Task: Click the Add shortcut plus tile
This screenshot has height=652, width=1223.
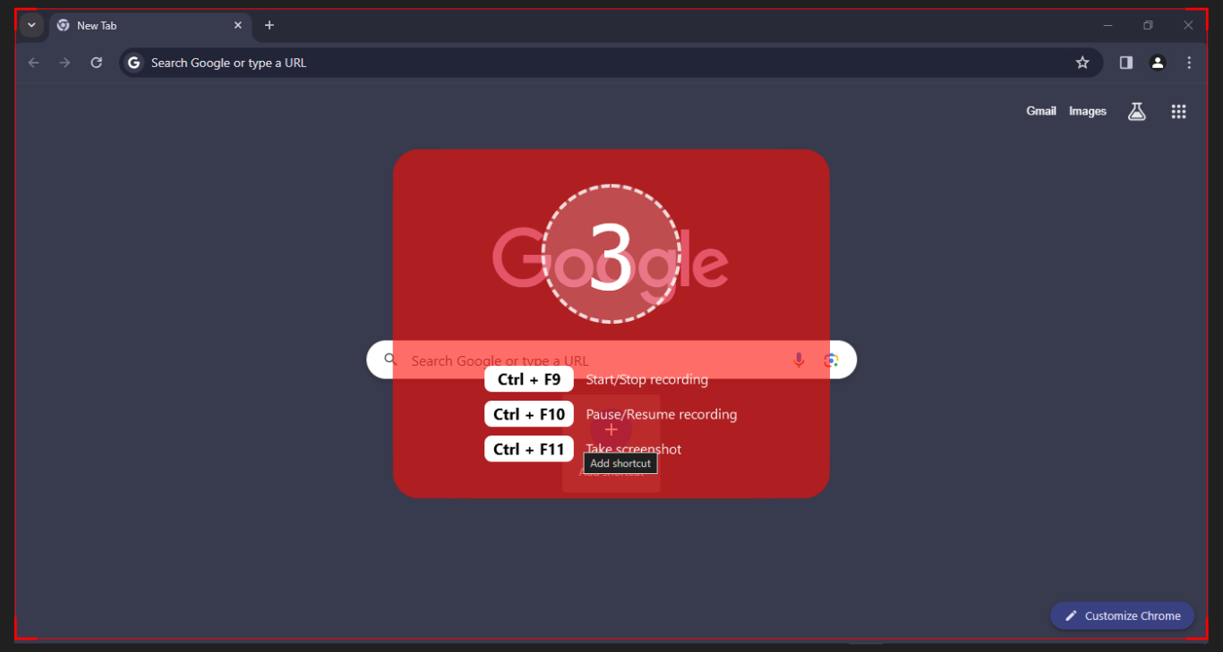Action: [611, 430]
